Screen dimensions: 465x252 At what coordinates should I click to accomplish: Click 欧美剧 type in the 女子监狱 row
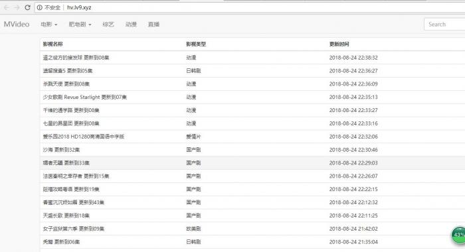[x=193, y=229]
